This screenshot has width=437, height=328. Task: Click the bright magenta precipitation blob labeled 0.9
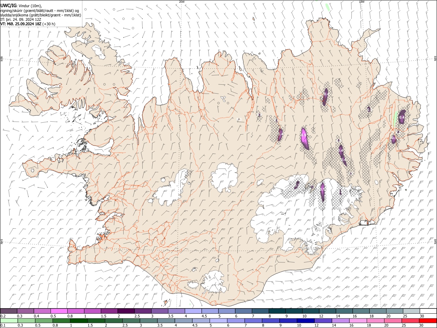pyautogui.click(x=305, y=138)
